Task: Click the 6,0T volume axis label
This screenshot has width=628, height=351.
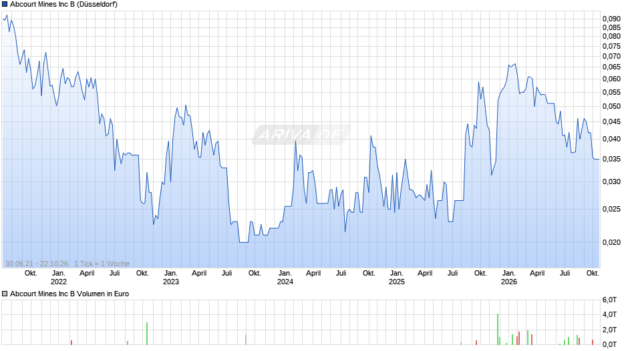Action: [609, 300]
